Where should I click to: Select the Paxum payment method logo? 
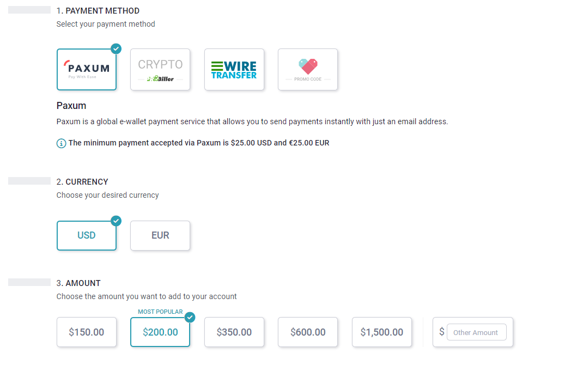[86, 69]
